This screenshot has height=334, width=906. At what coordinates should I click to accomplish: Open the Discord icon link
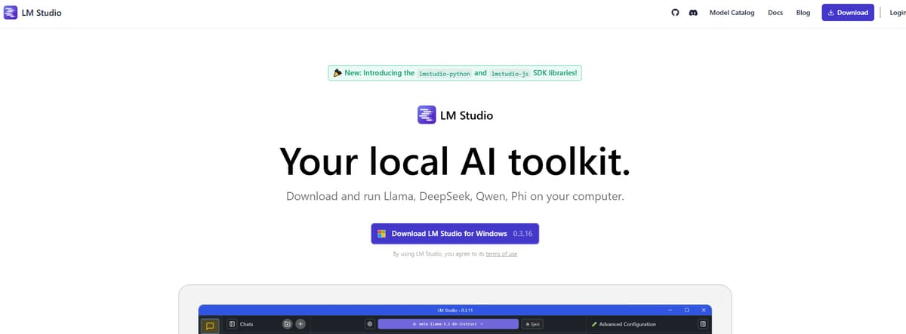click(x=693, y=13)
